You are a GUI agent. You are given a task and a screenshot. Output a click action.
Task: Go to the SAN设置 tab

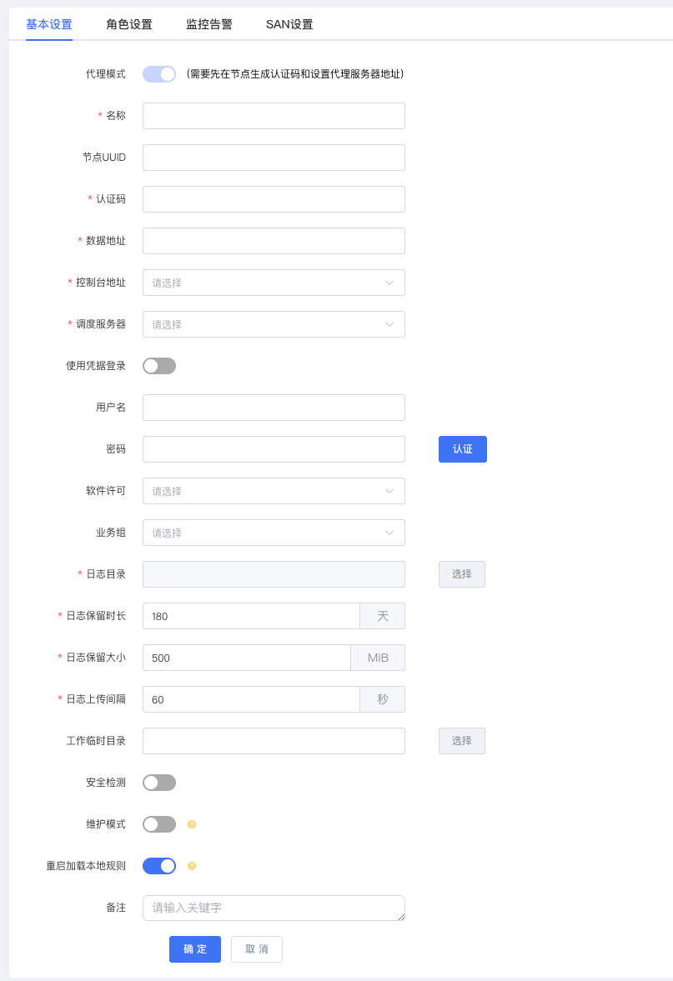click(289, 24)
